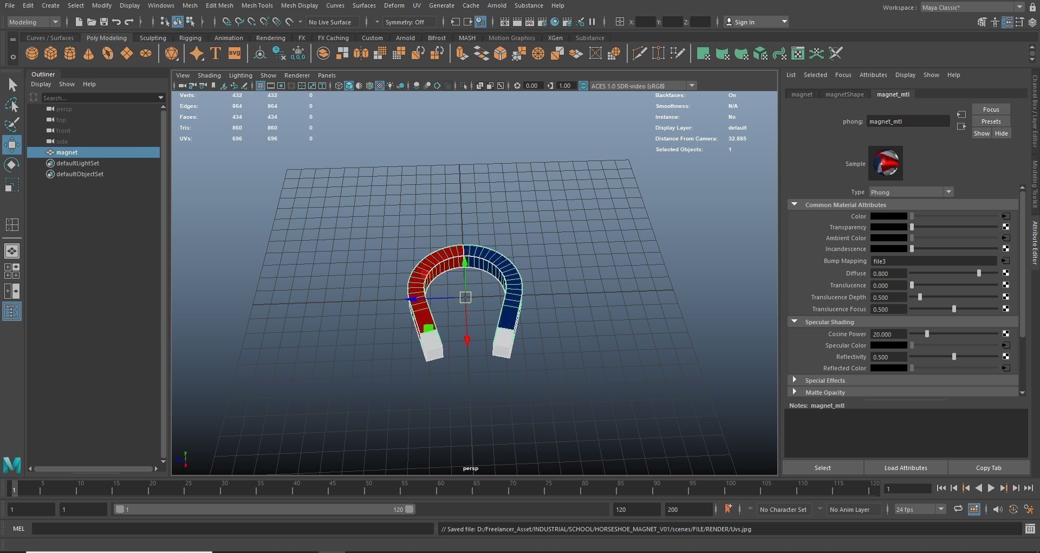Screen dimensions: 1040x553
Task: Click the Poly Cone shelf icon
Action: [88, 54]
